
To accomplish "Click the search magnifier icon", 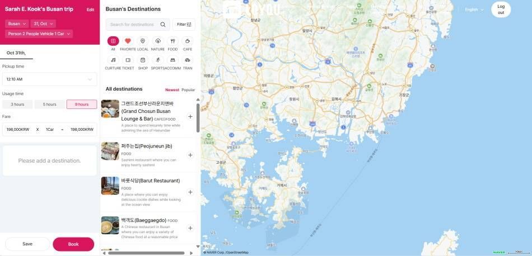I will tap(163, 25).
